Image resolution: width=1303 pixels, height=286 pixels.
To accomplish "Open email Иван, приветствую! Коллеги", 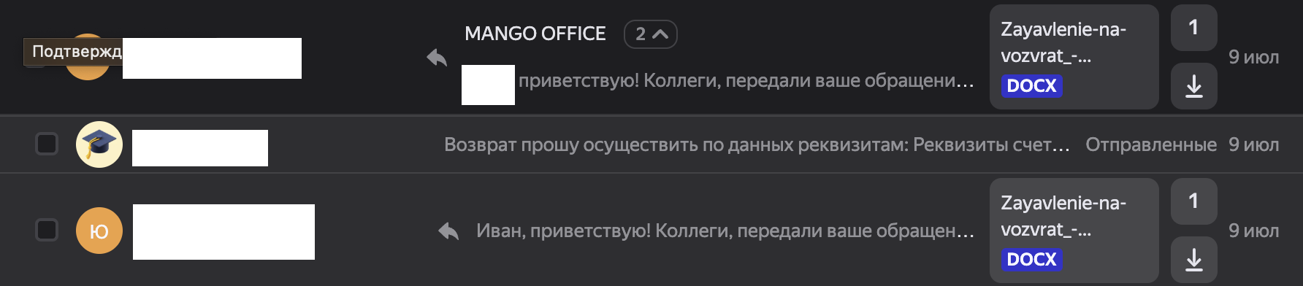I will tap(725, 231).
